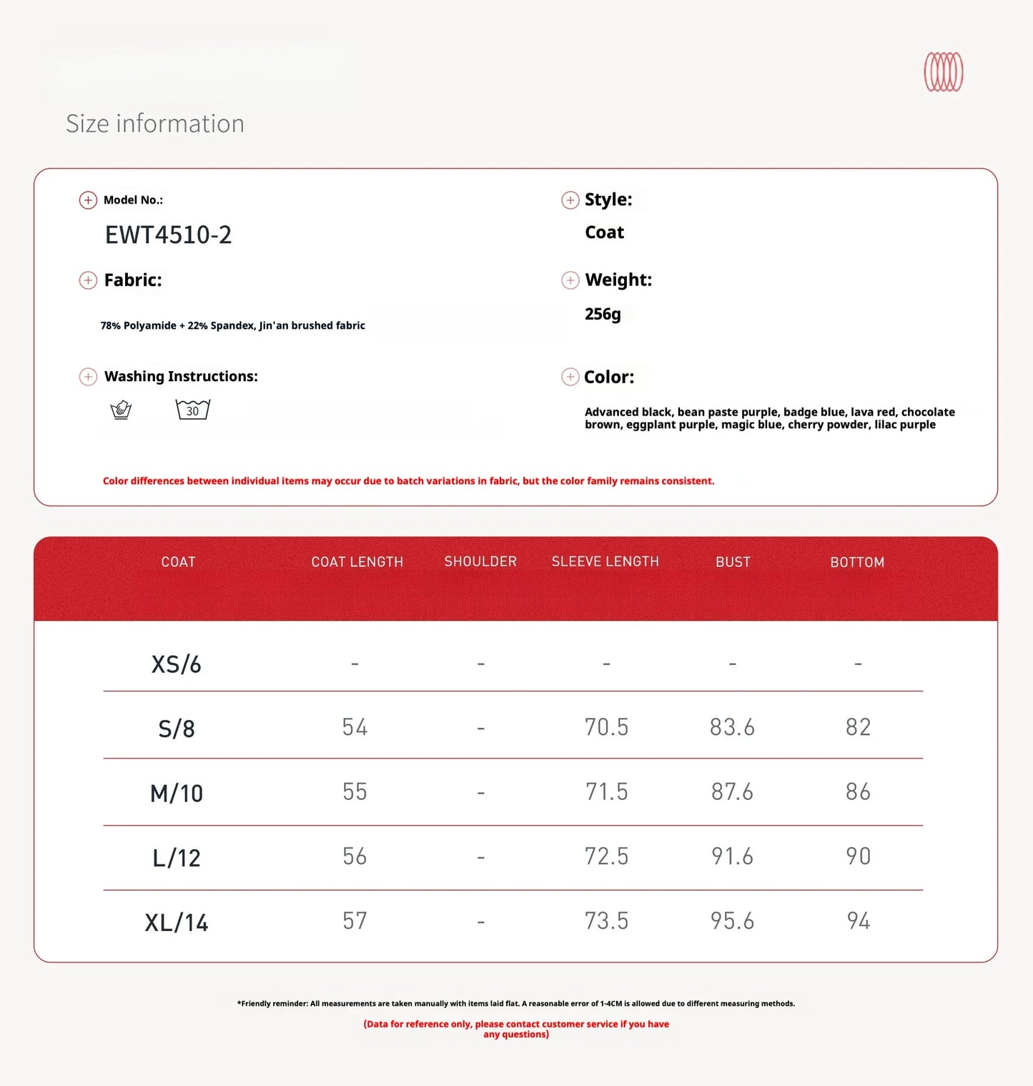
Task: Click the model number EWT4510-2
Action: (x=168, y=235)
